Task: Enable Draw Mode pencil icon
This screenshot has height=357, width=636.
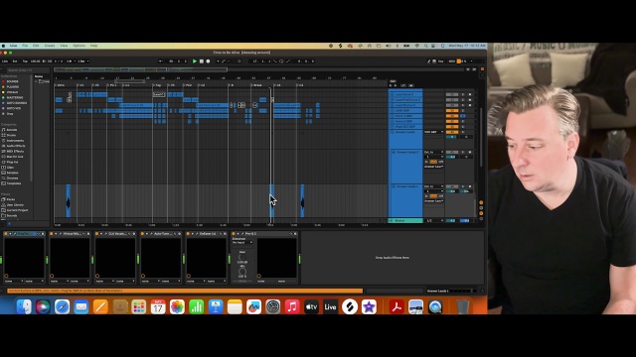Action: pyautogui.click(x=428, y=61)
